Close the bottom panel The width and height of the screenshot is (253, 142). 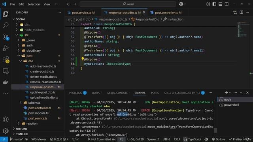[x=247, y=93]
